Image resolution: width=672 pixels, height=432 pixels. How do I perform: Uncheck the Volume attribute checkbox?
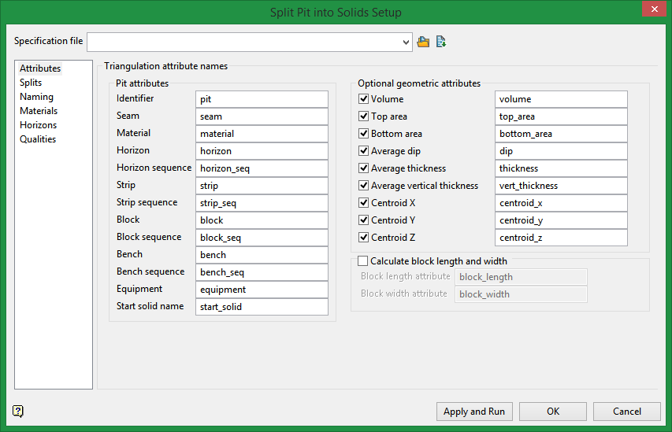click(363, 99)
